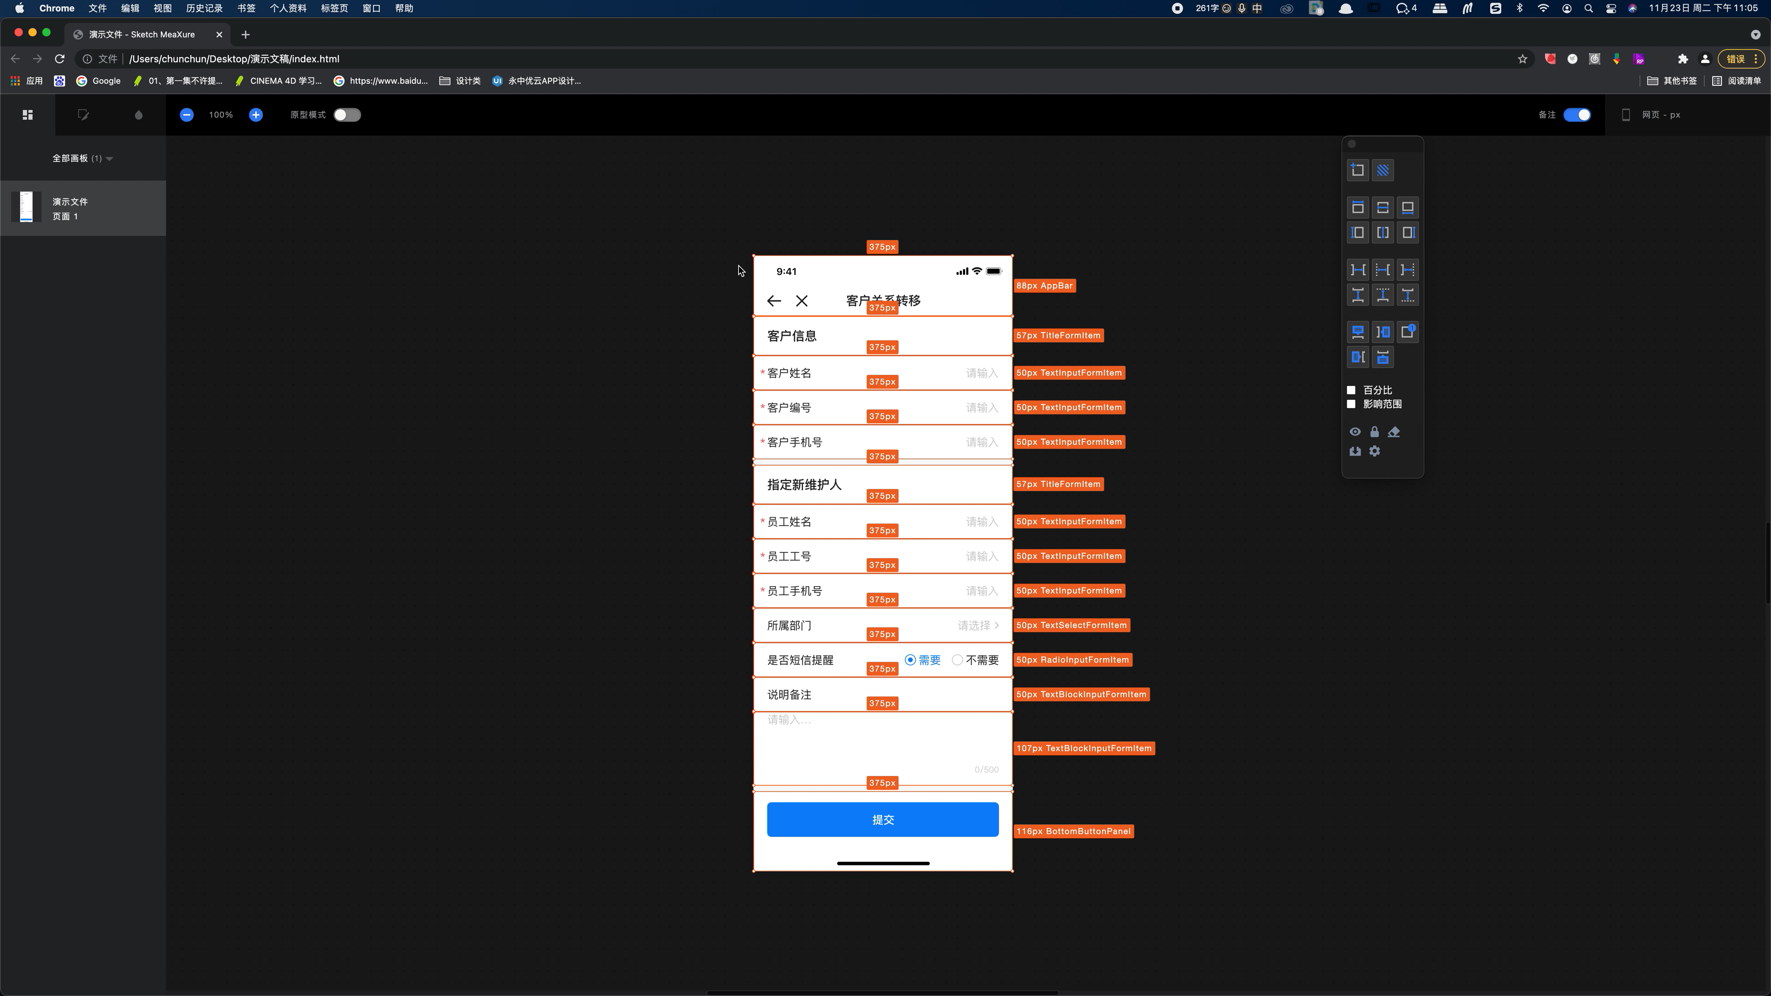Click the horizontal scrollbar at the bottom
The width and height of the screenshot is (1771, 996).
tap(882, 993)
